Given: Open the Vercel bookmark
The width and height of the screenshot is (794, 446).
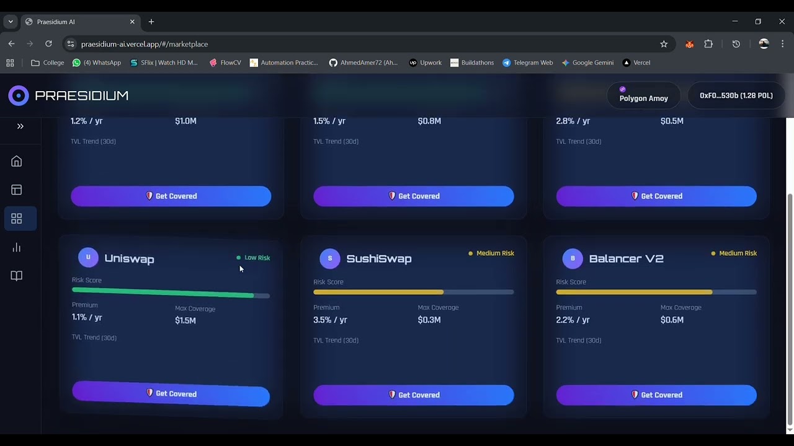Looking at the screenshot, I should coord(636,63).
